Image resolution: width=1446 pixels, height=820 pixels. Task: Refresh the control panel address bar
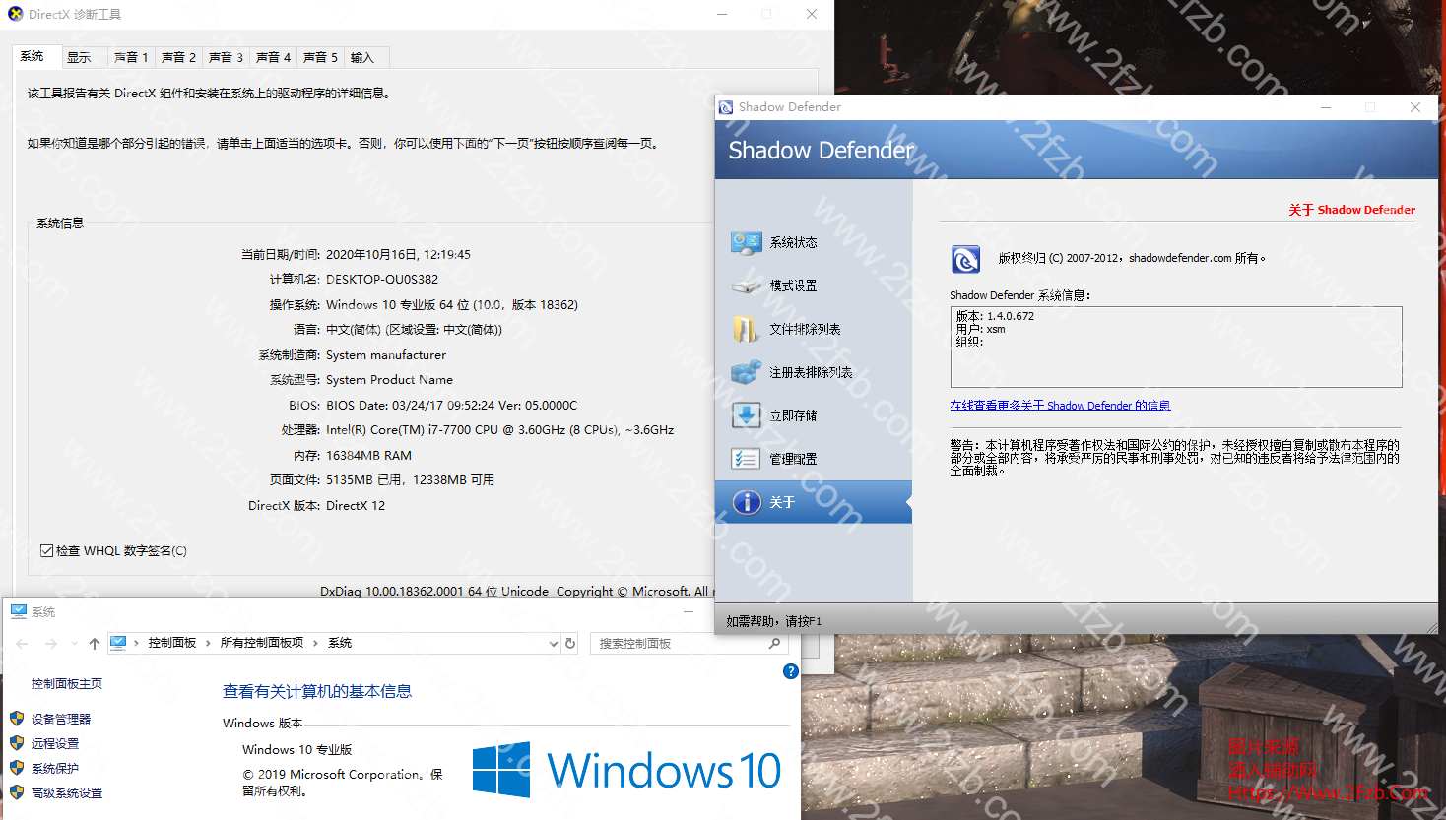569,643
